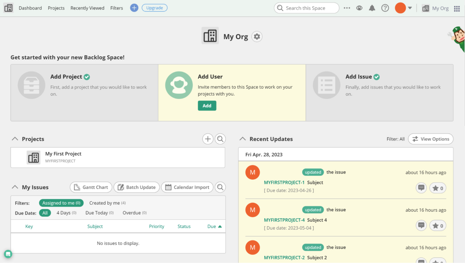Open the My Org settings gear
The image size is (465, 263).
click(x=257, y=36)
